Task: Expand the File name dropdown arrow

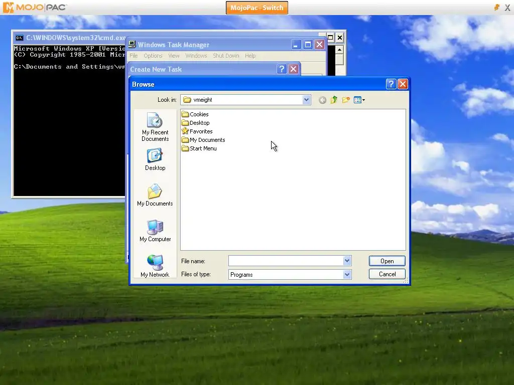Action: click(x=347, y=261)
